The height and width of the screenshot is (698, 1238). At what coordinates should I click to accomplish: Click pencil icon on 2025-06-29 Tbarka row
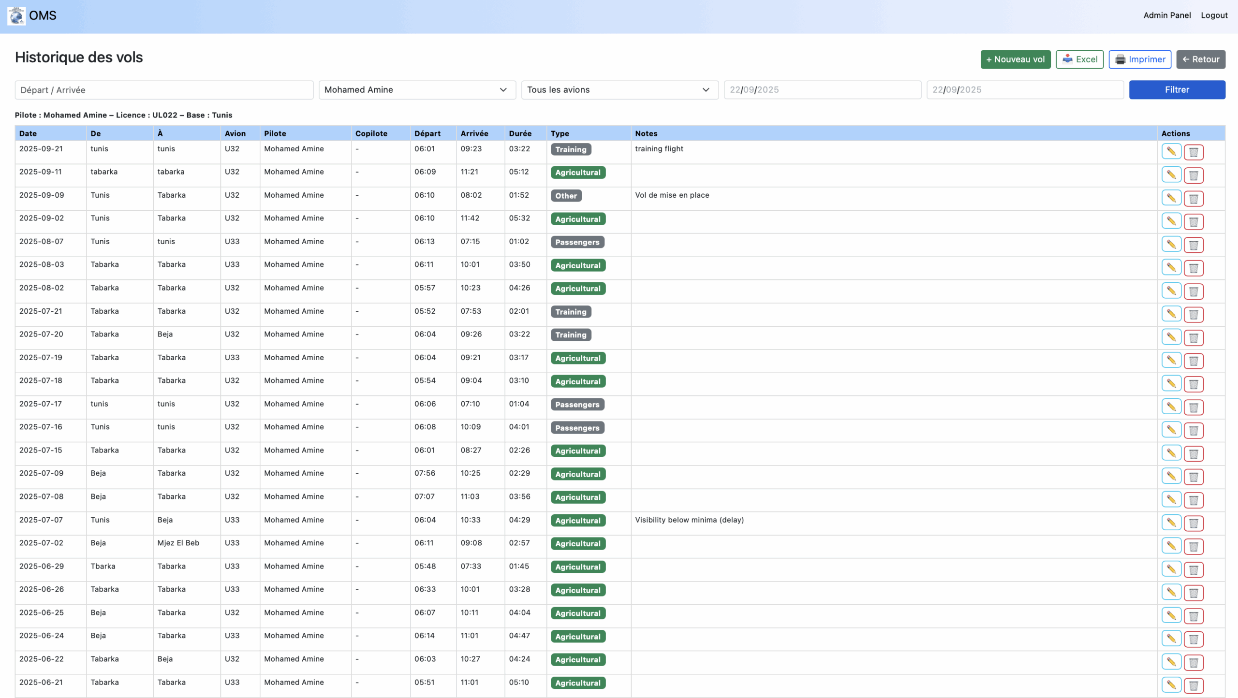click(1171, 569)
